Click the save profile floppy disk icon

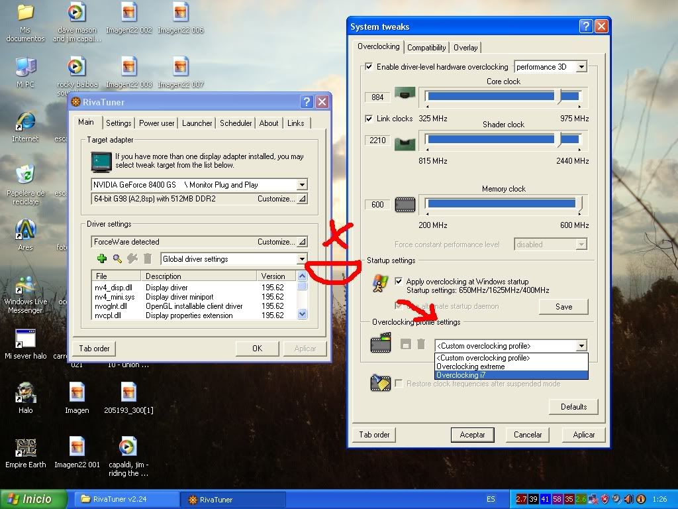[406, 345]
